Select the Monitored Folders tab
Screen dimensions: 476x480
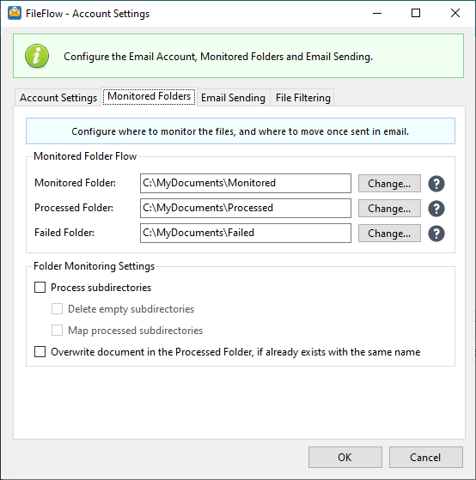point(150,96)
